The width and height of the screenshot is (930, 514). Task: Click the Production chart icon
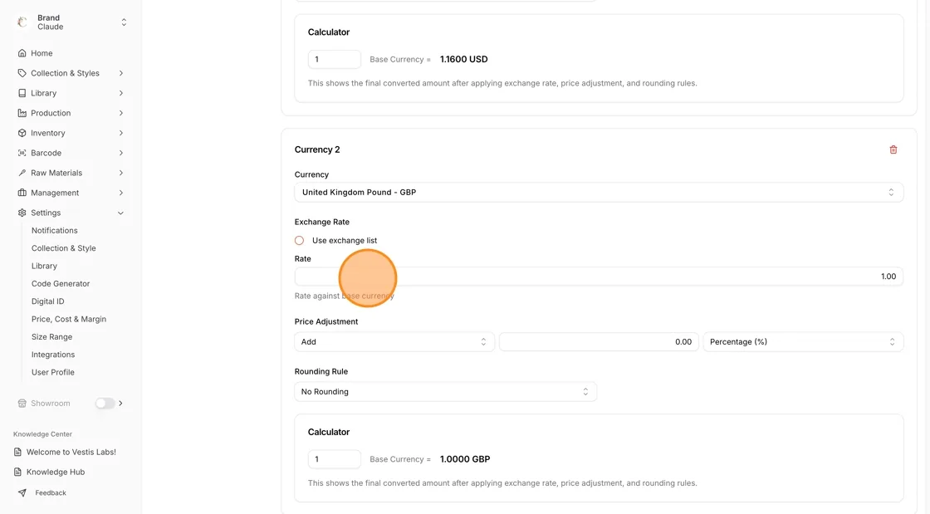point(22,113)
